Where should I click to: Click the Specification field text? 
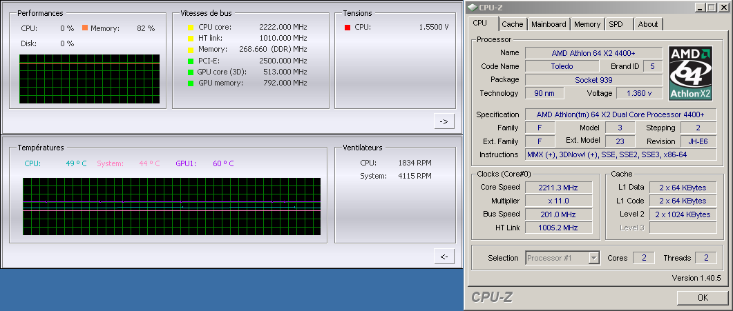[x=620, y=114]
